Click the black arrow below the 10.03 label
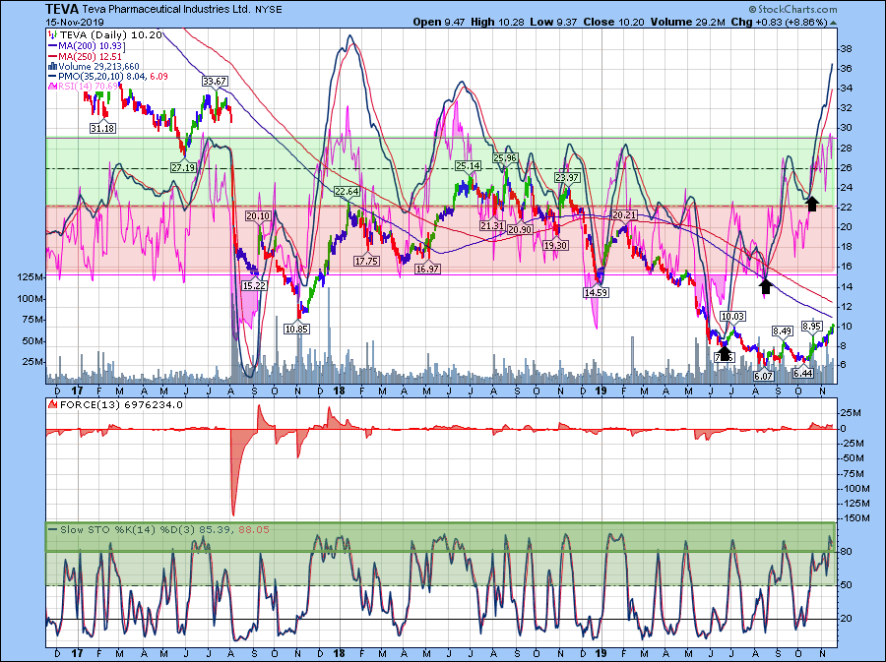The image size is (886, 662). coord(725,353)
